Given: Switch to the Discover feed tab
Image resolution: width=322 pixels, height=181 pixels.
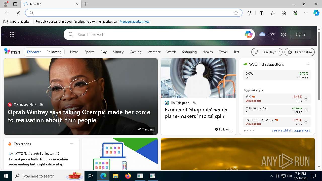Looking at the screenshot, I should [x=34, y=52].
